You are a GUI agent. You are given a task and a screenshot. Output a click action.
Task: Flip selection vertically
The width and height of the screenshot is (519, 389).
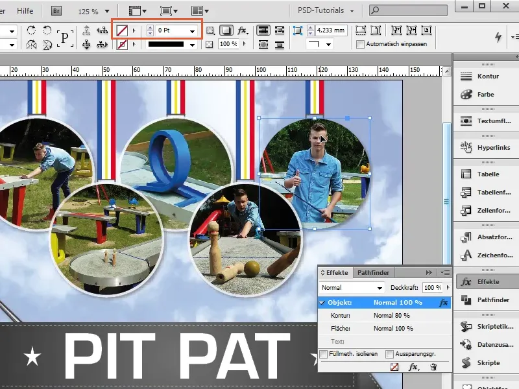(47, 44)
